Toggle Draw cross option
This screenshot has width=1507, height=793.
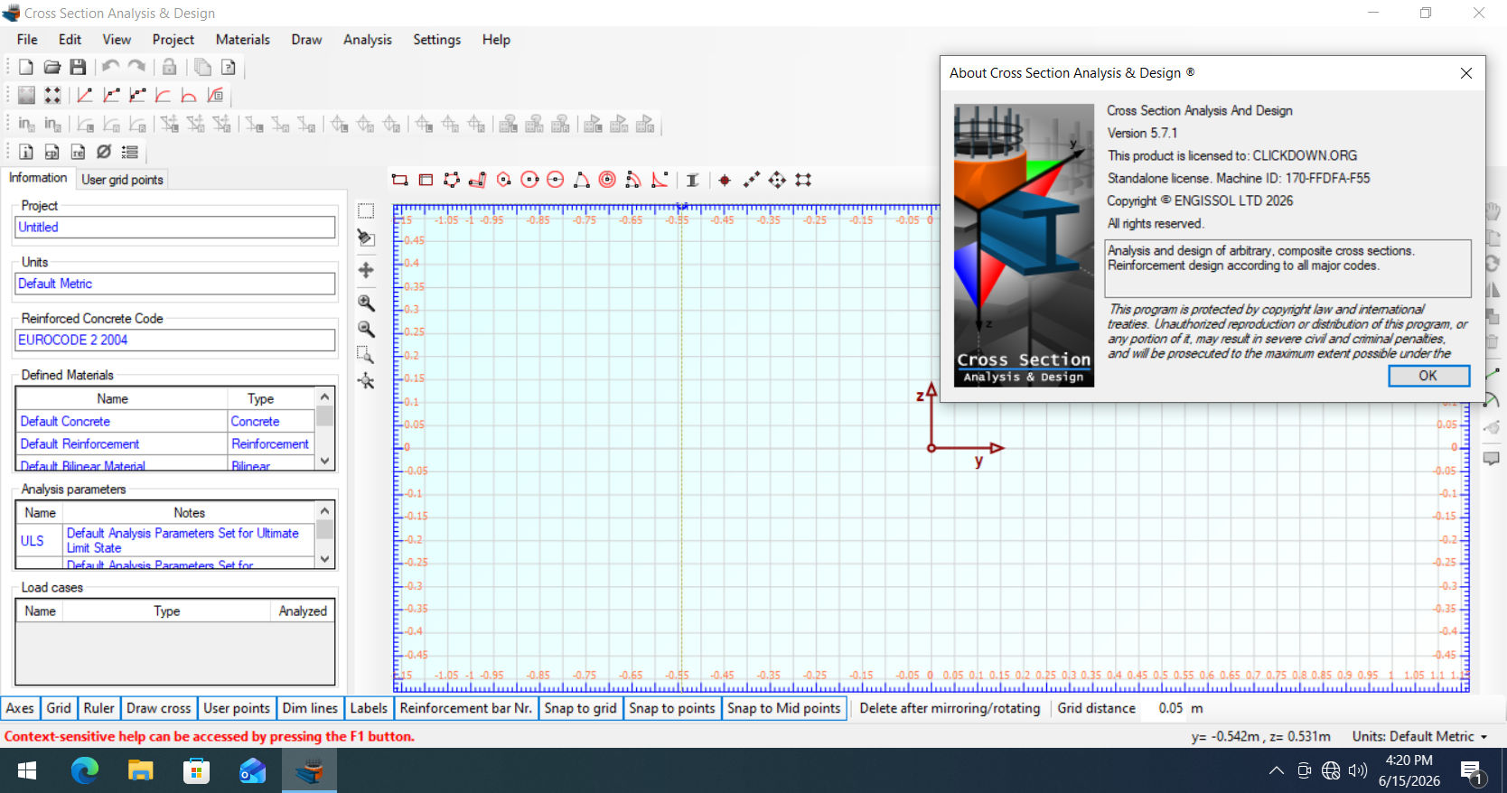point(159,708)
